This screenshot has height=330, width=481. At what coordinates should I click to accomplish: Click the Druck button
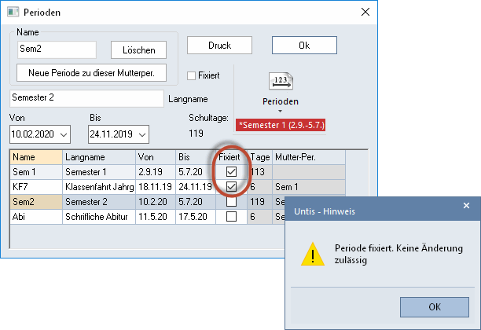pyautogui.click(x=219, y=46)
